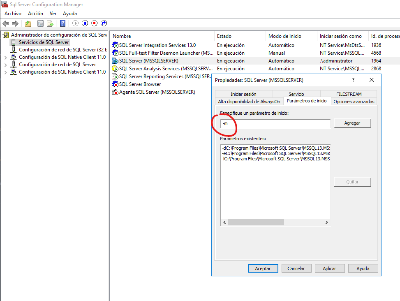Pause the service with the pause icon
The image size is (400, 301).
click(85, 23)
